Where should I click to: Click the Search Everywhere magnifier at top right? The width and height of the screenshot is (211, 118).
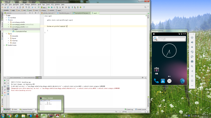(145, 7)
